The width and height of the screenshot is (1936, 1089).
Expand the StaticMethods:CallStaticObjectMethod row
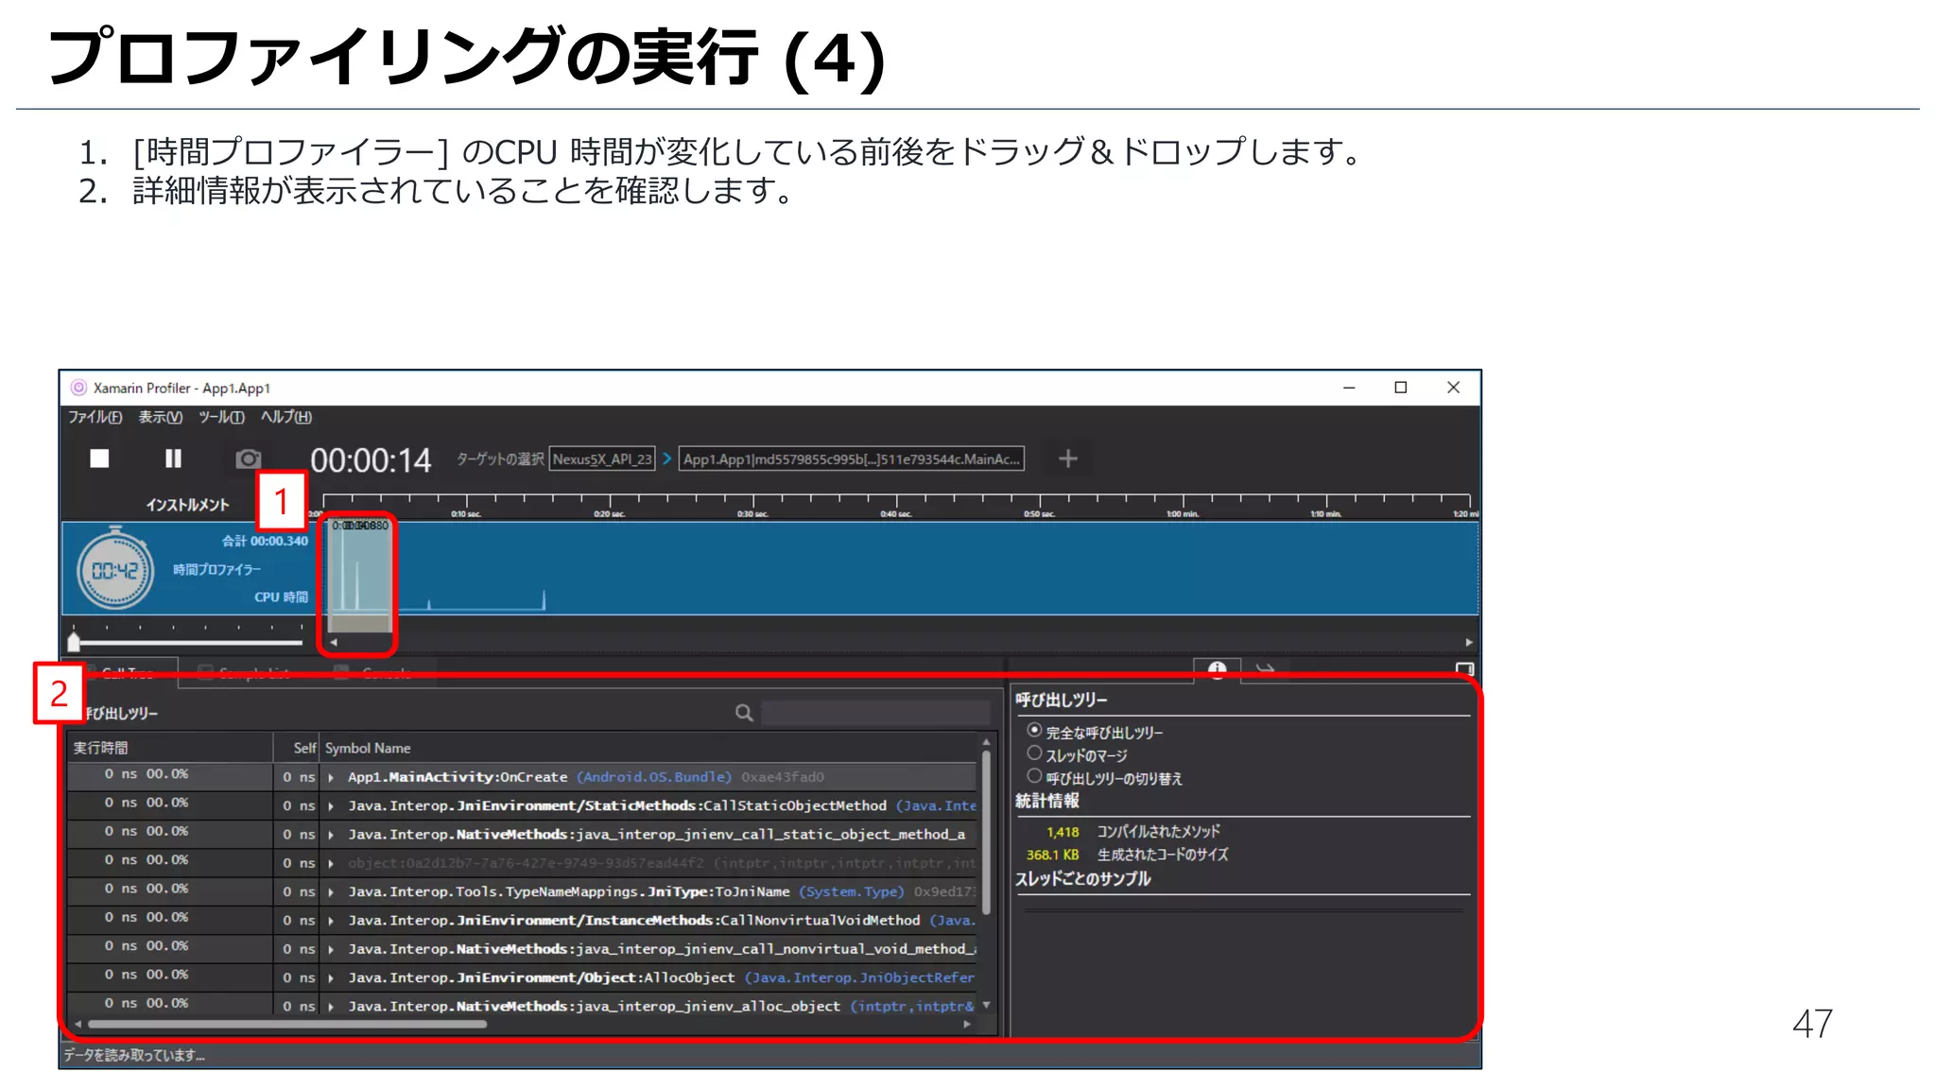pos(331,806)
